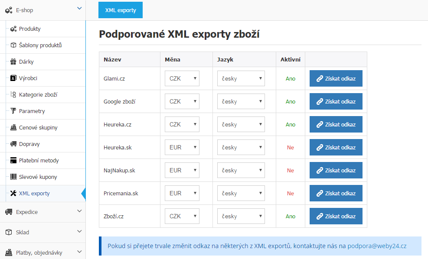Open language dropdown for NajNakup.sk
428x259 pixels.
point(241,170)
